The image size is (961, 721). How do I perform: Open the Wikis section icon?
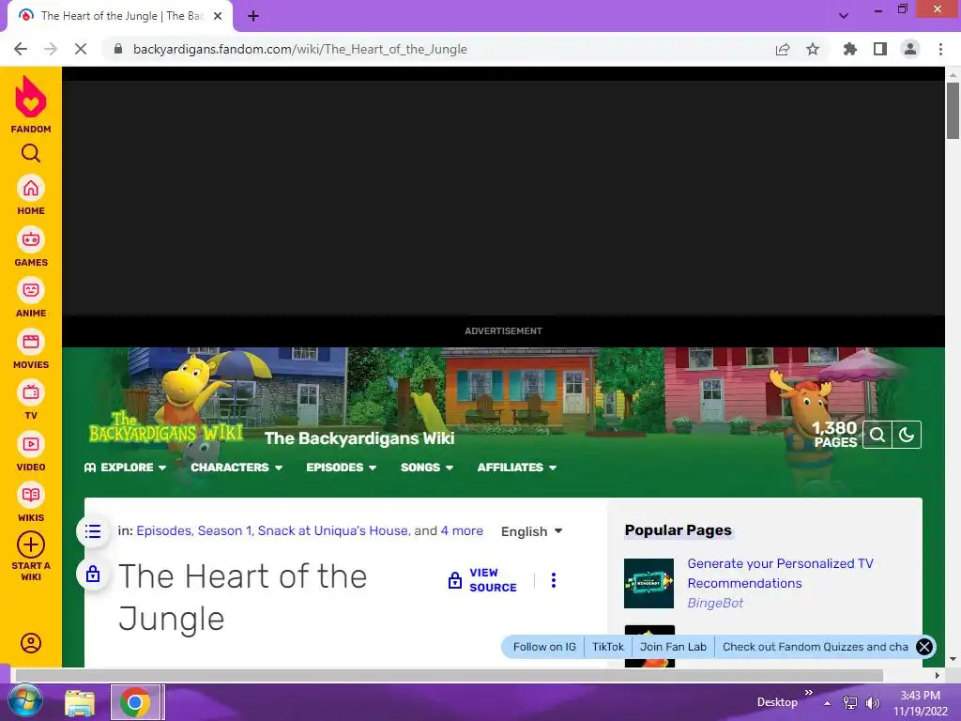31,496
